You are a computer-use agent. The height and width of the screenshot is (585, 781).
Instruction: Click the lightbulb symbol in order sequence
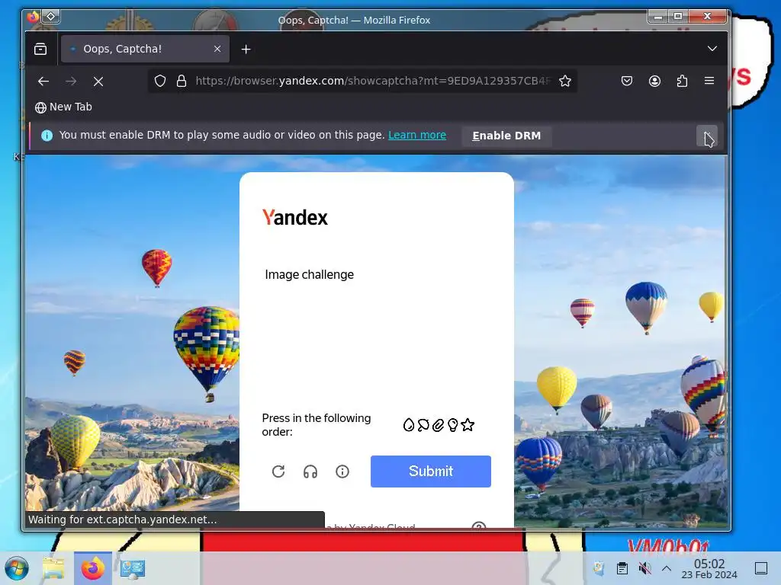click(453, 425)
